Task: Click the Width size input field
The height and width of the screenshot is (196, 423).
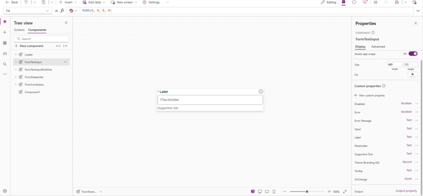Action: [394, 65]
